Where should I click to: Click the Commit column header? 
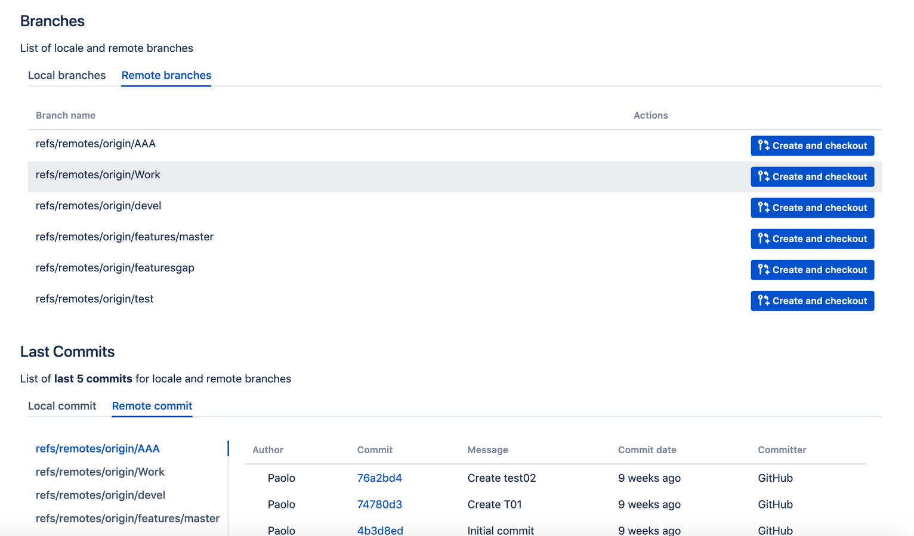pyautogui.click(x=375, y=450)
